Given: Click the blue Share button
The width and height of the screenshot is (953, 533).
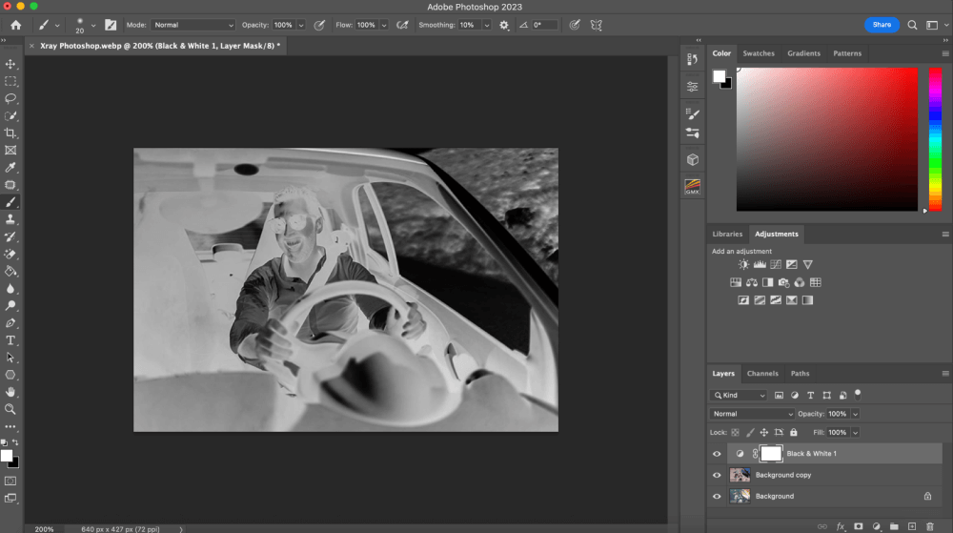Looking at the screenshot, I should (882, 25).
